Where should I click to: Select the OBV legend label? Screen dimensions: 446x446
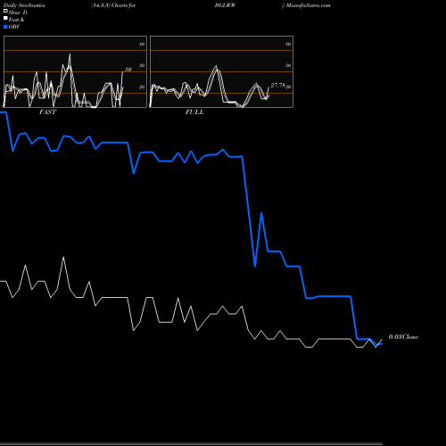pyautogui.click(x=14, y=27)
